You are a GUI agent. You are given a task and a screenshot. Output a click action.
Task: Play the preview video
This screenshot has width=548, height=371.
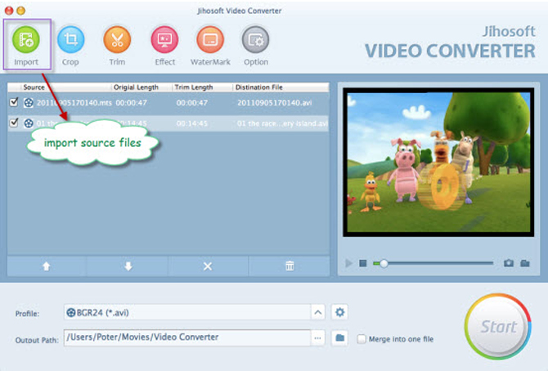[x=349, y=263]
